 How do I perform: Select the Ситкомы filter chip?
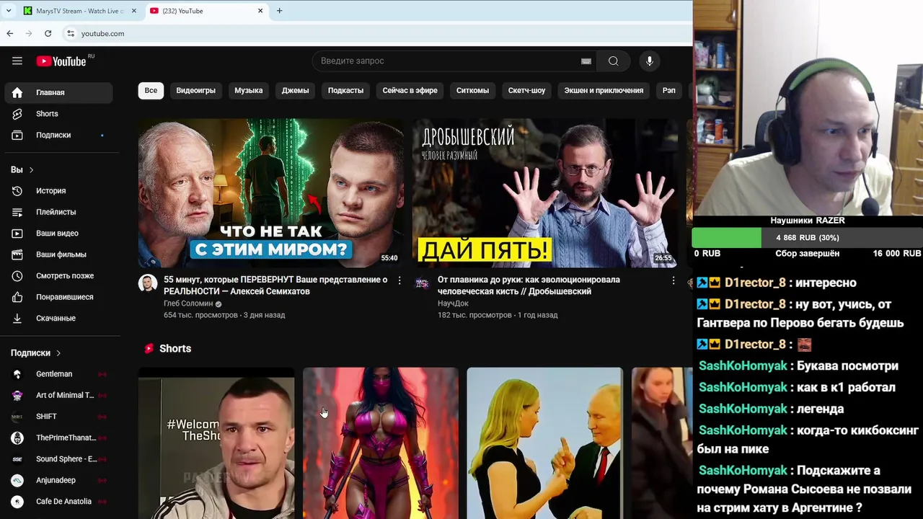(x=473, y=91)
